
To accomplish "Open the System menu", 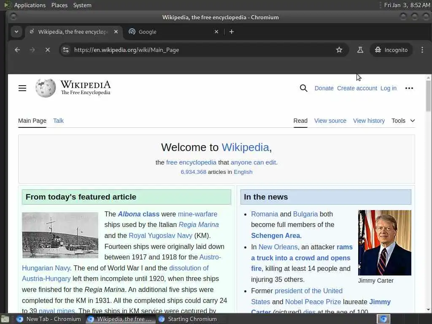I will (82, 5).
